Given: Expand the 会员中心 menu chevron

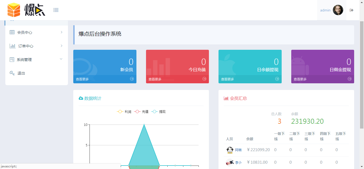Looking at the screenshot, I should pos(62,32).
